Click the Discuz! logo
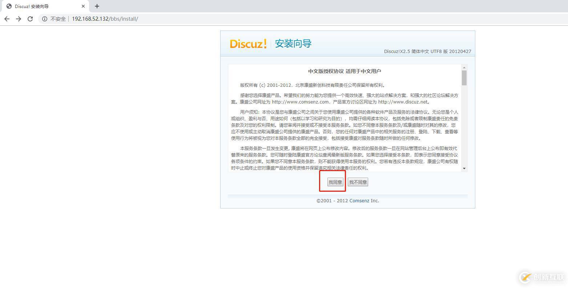The height and width of the screenshot is (288, 568). click(248, 44)
